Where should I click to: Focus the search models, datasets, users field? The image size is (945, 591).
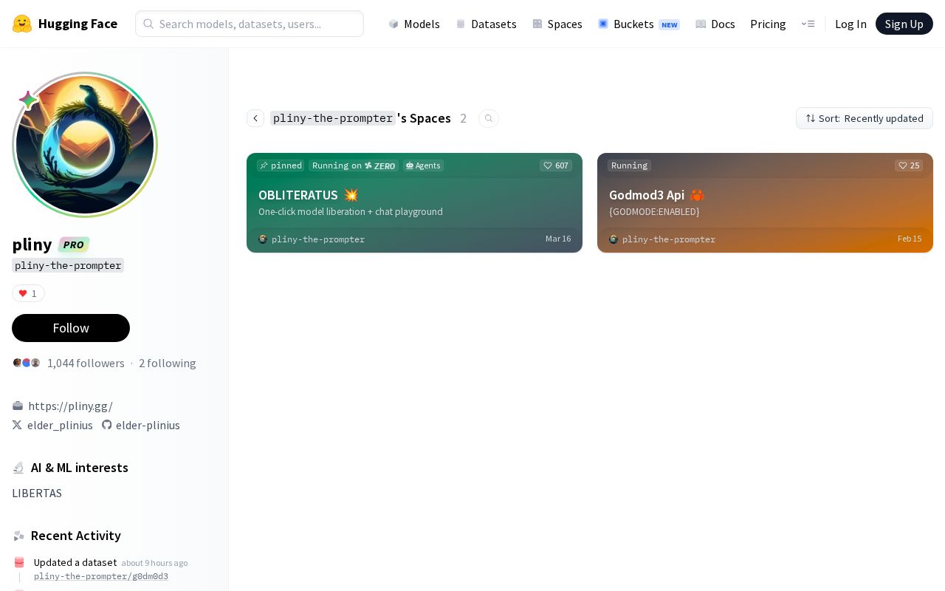(250, 24)
